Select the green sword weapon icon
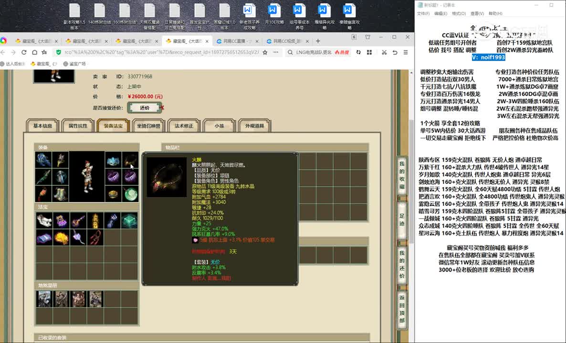The height and width of the screenshot is (343, 566). (x=43, y=177)
